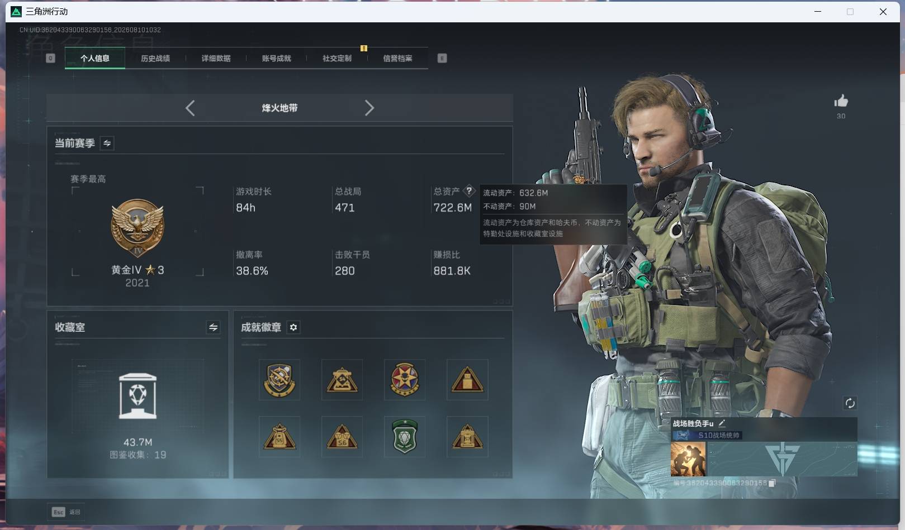Image resolution: width=905 pixels, height=530 pixels.
Task: Open the 个人信息 tab
Action: coord(95,58)
